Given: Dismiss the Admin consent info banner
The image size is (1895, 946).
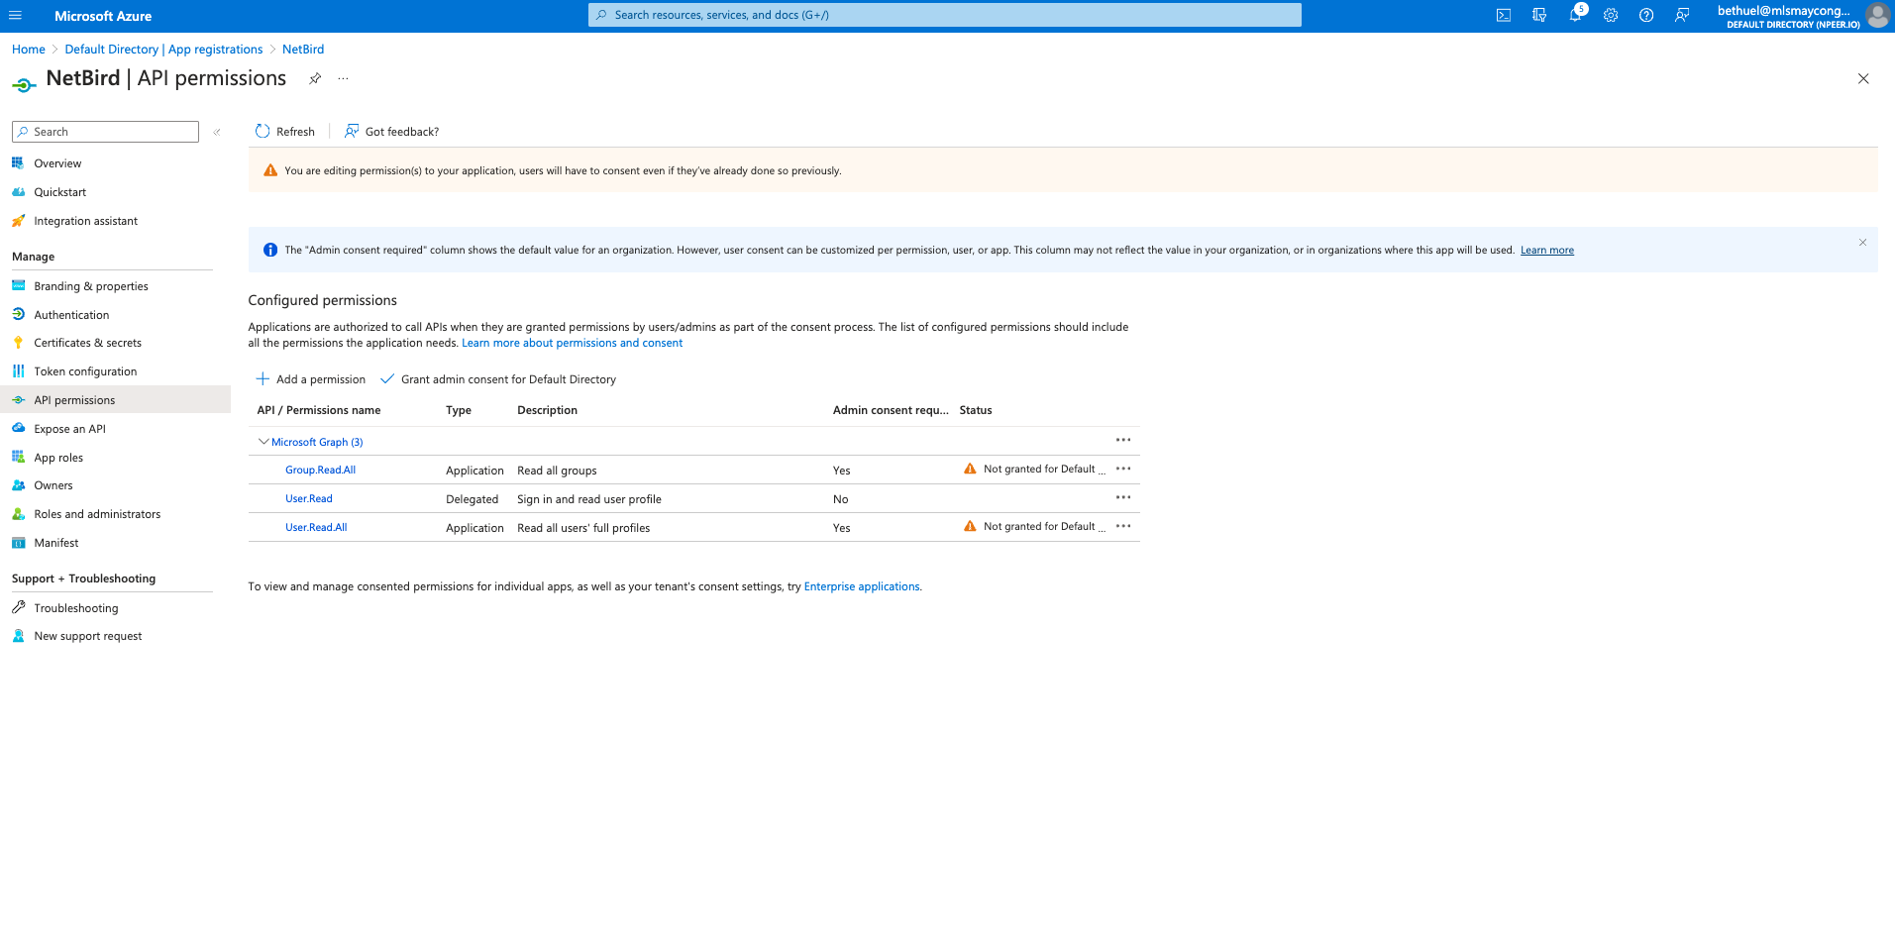Looking at the screenshot, I should click(1862, 243).
